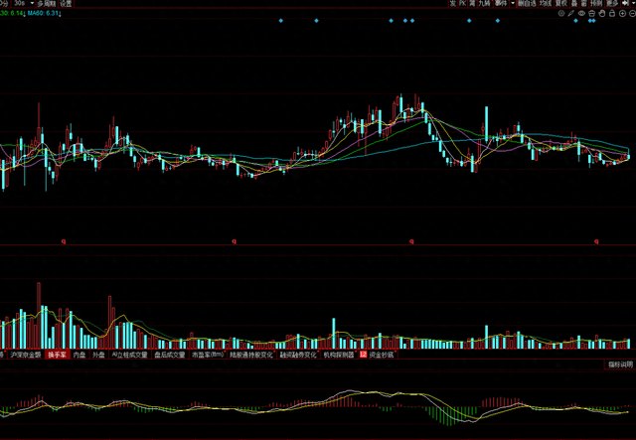This screenshot has height=440, width=636.
Task: Toggle the chart lock icon
Action: click(612, 13)
